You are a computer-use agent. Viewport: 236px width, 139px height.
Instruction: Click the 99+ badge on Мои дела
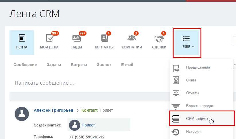click(55, 33)
